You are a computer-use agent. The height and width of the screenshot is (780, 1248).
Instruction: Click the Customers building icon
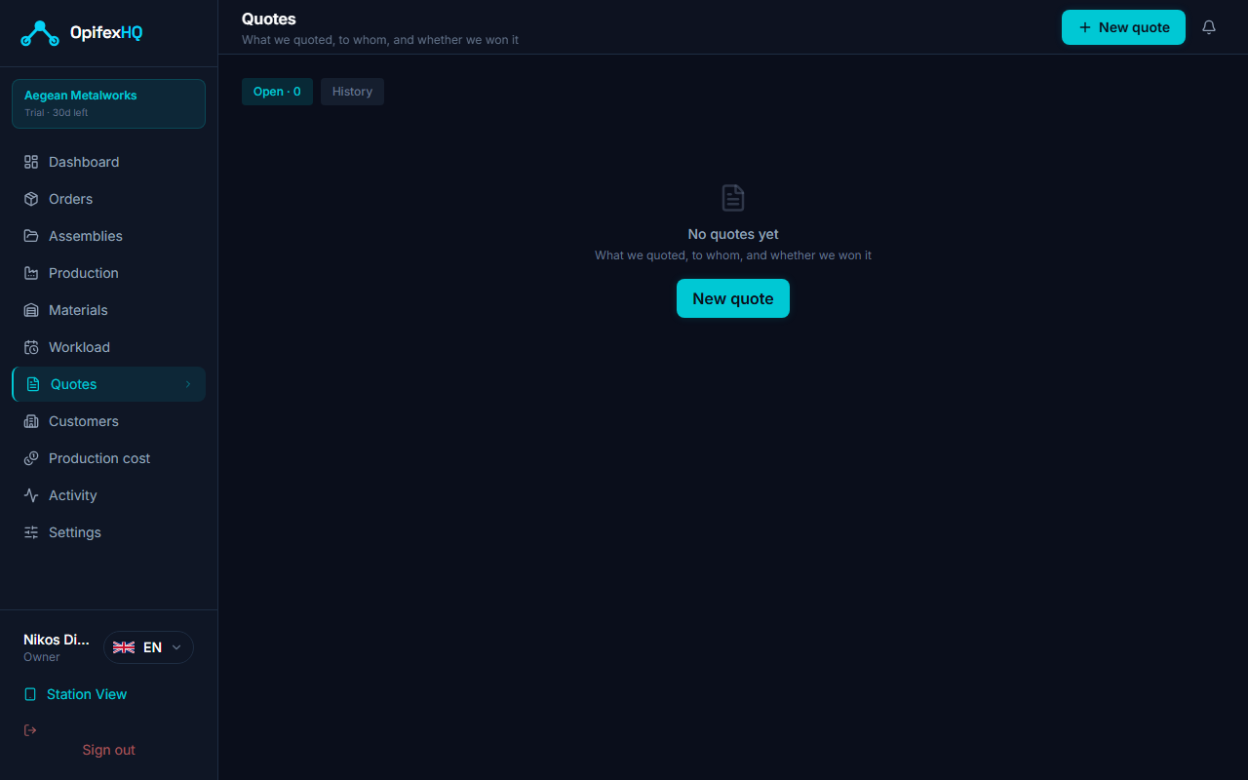point(31,421)
